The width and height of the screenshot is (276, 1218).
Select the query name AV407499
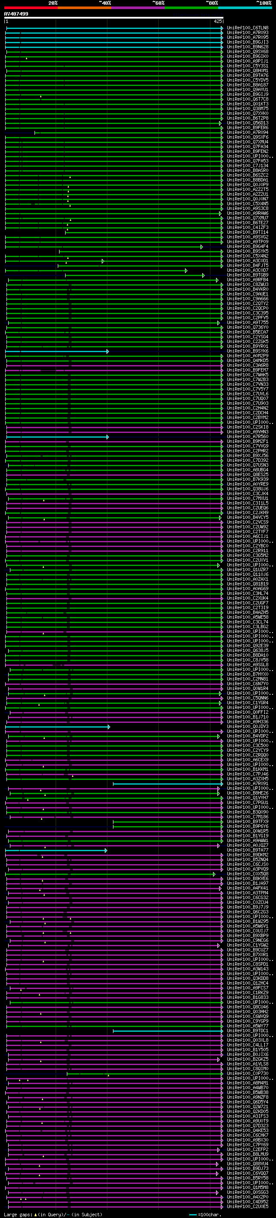pyautogui.click(x=16, y=14)
